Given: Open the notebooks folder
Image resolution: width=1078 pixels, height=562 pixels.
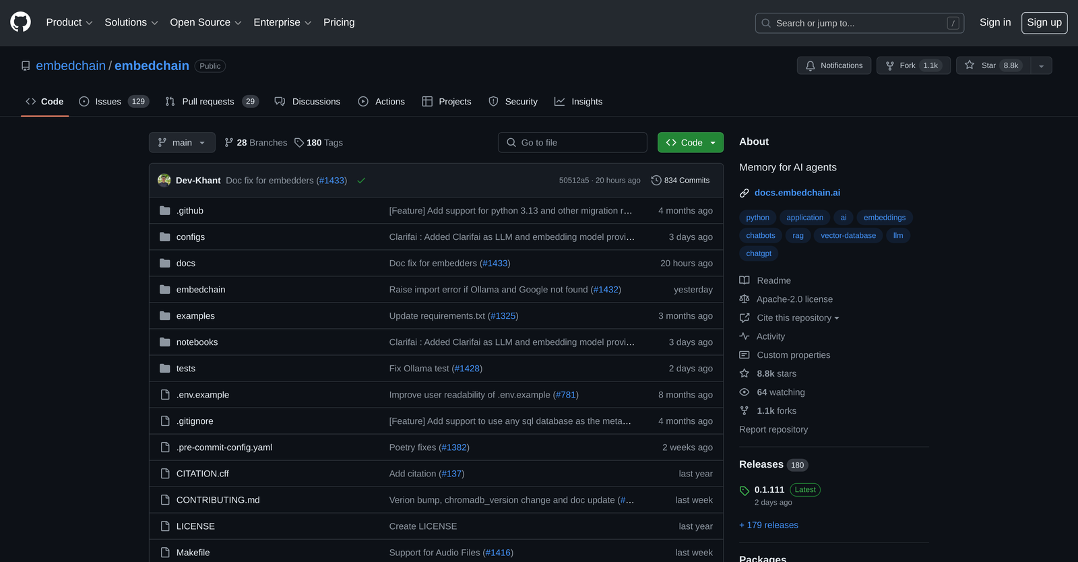Looking at the screenshot, I should pyautogui.click(x=197, y=342).
